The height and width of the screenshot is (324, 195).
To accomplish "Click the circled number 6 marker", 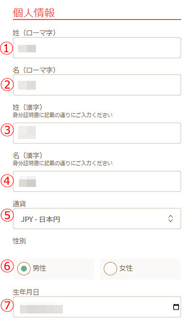I will [7, 266].
